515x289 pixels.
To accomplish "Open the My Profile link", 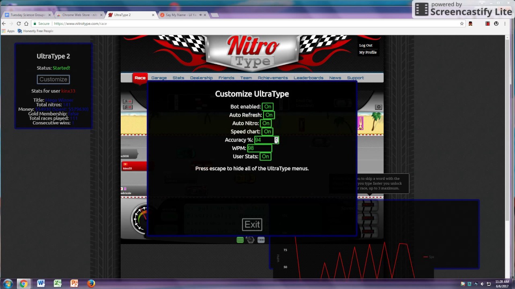I will [368, 52].
